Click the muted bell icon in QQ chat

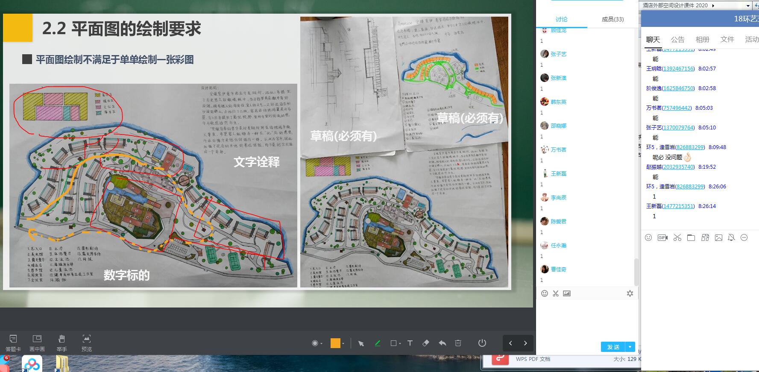pyautogui.click(x=731, y=237)
